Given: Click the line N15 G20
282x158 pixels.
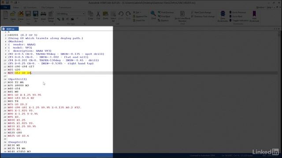Looking at the screenshot, I should point(14,70).
